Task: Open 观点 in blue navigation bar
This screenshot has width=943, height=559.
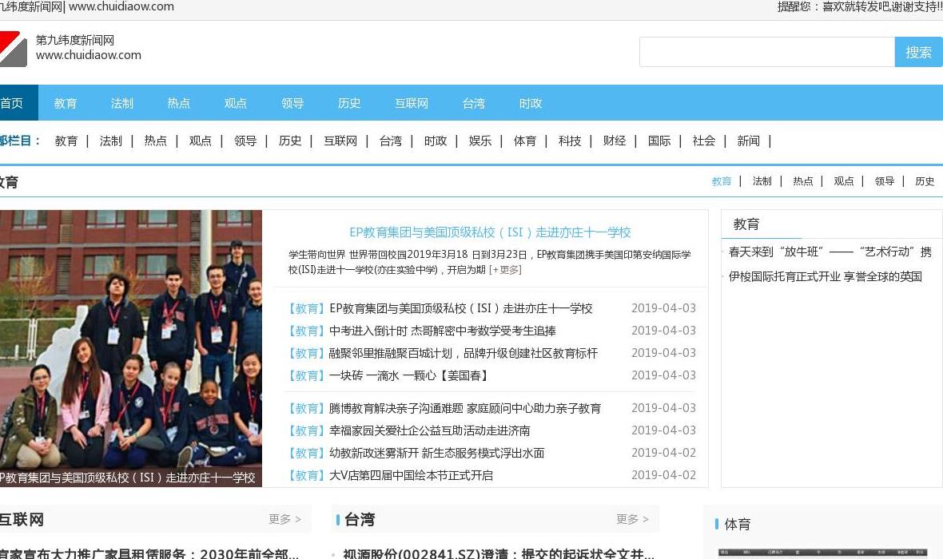Action: tap(235, 103)
